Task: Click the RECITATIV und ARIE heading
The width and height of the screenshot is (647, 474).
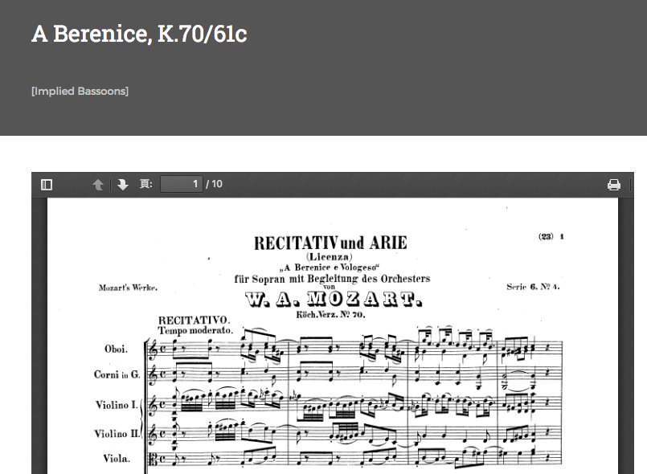Action: (330, 243)
